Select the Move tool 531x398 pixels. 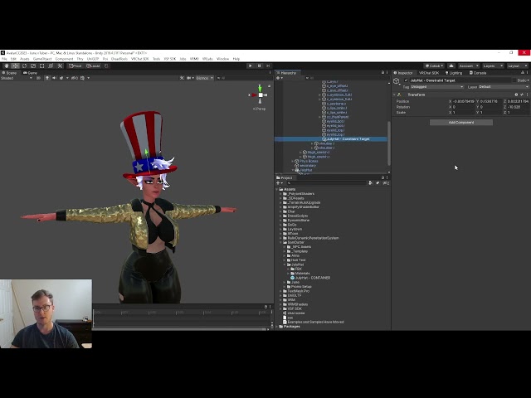[x=15, y=66]
